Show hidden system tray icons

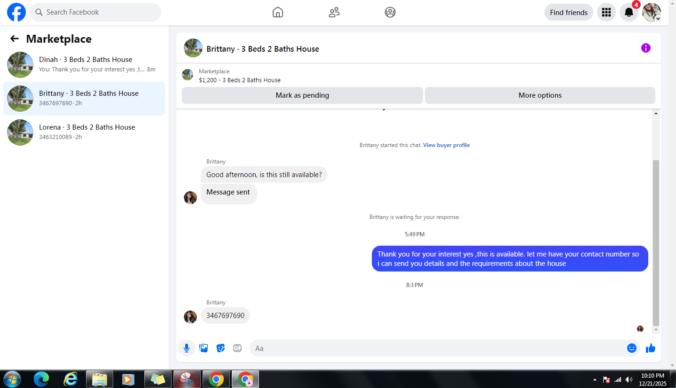pyautogui.click(x=595, y=380)
